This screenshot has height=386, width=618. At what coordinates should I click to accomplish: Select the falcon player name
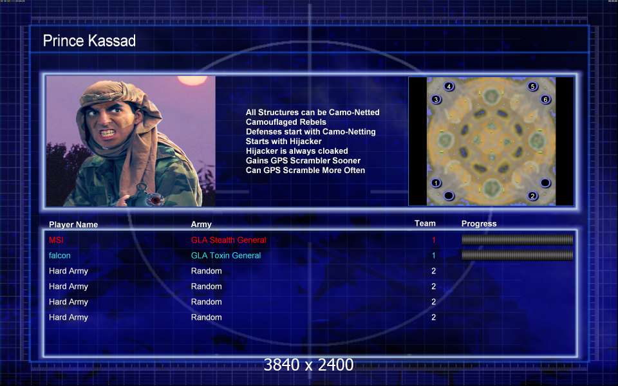coord(59,255)
